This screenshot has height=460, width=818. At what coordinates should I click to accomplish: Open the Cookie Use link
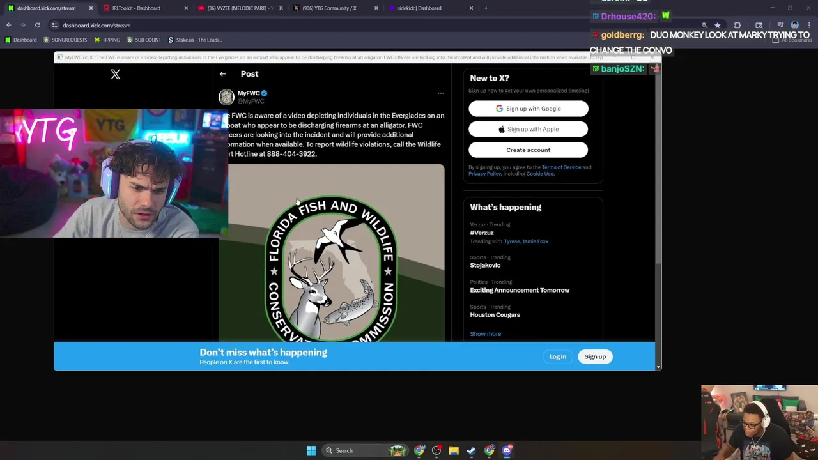click(539, 174)
